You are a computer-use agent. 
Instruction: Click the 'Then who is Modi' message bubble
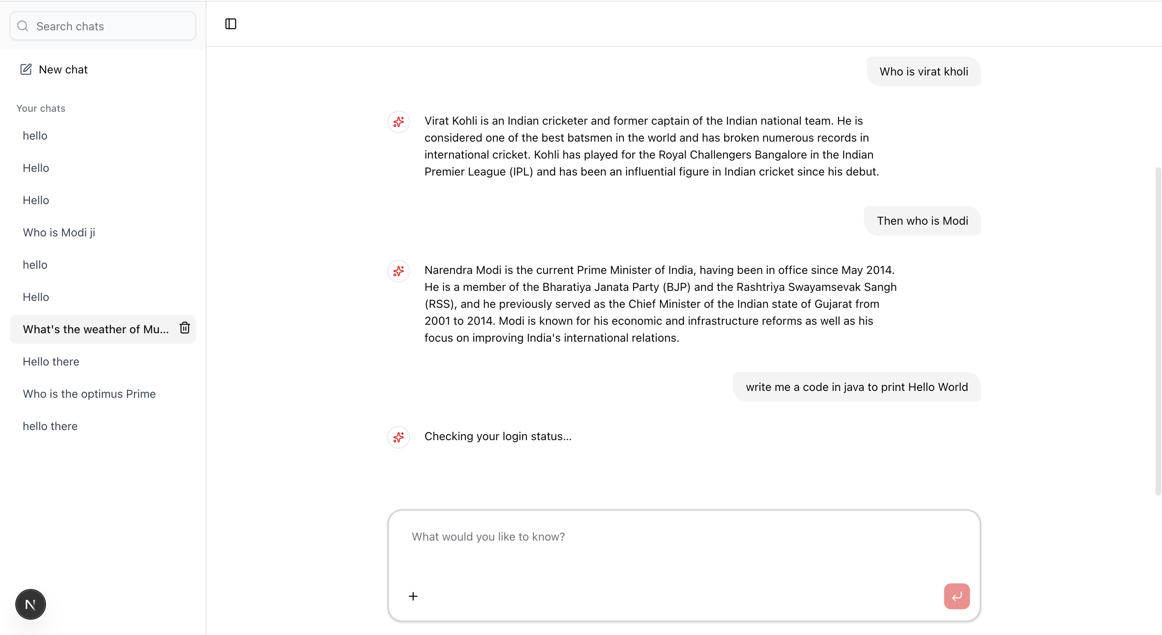click(x=922, y=221)
